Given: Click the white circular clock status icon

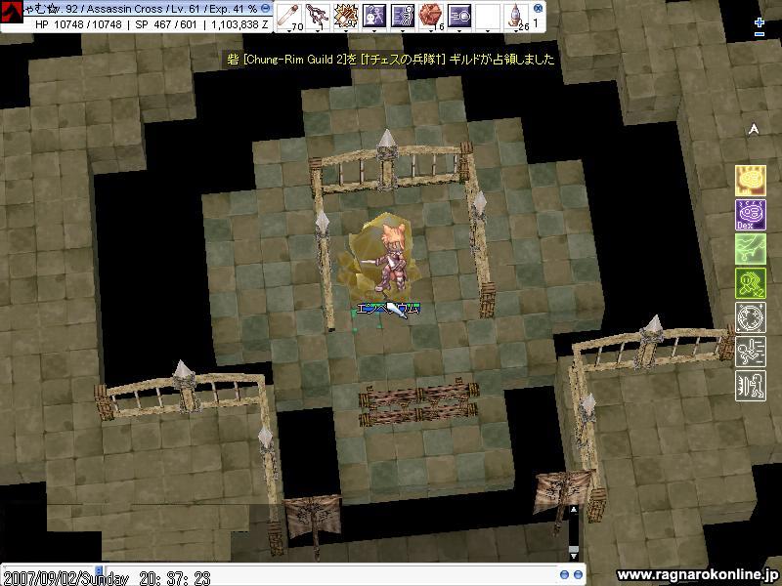Looking at the screenshot, I should [751, 317].
